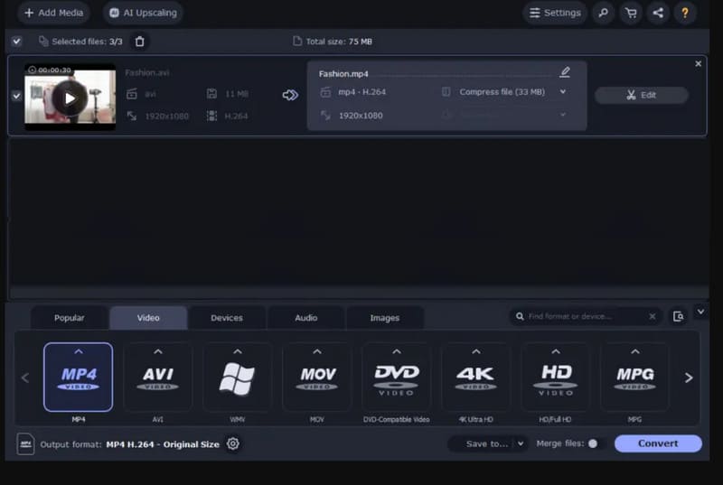Click the pencil rename icon for Fashion.mp4
The image size is (723, 485).
pos(565,72)
